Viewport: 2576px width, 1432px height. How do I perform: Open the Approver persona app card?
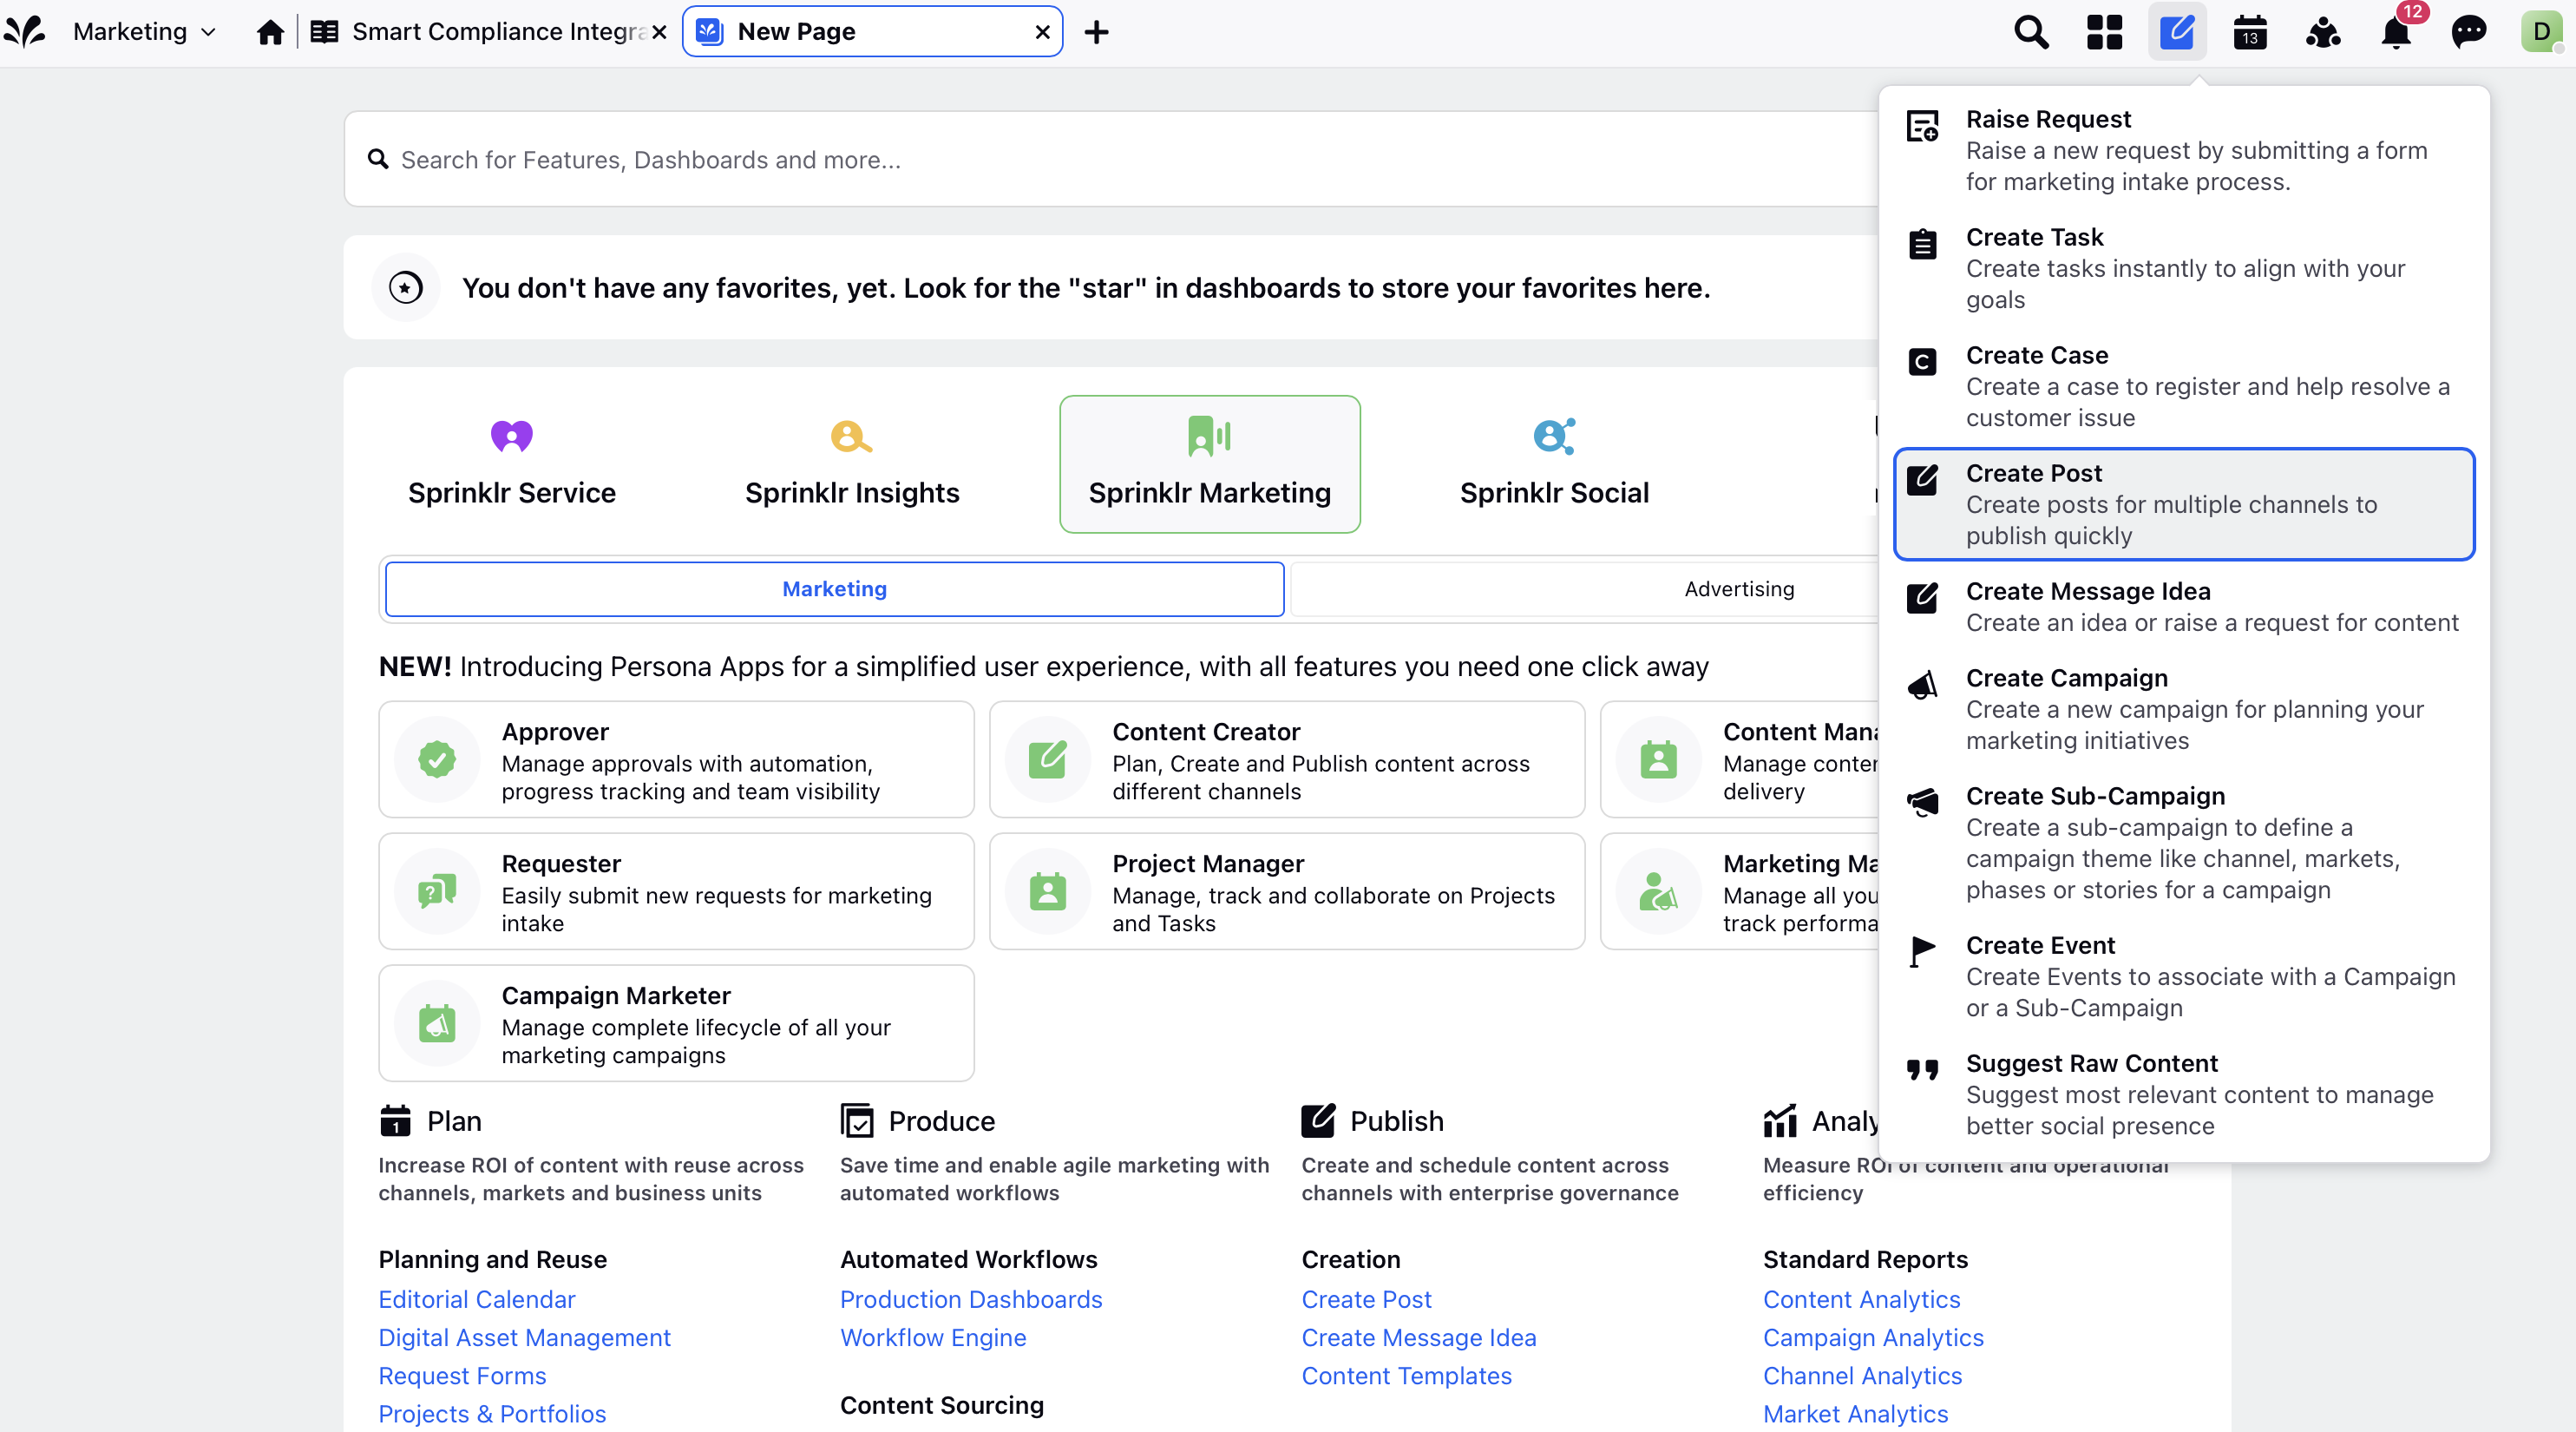[676, 760]
